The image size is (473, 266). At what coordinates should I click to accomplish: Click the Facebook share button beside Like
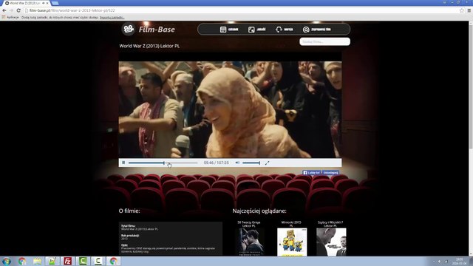coord(330,173)
